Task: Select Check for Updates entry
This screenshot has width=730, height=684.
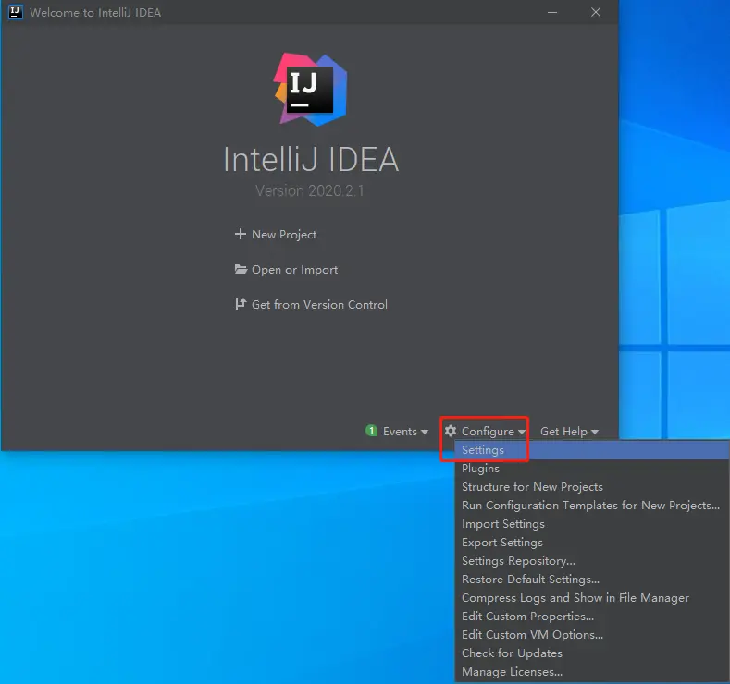Action: tap(592, 653)
